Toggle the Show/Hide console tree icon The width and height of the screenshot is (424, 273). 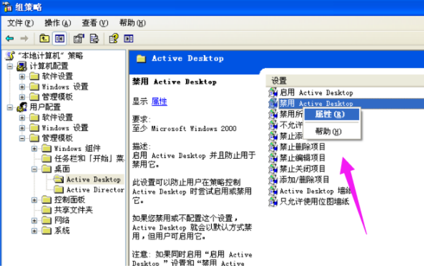pyautogui.click(x=59, y=39)
